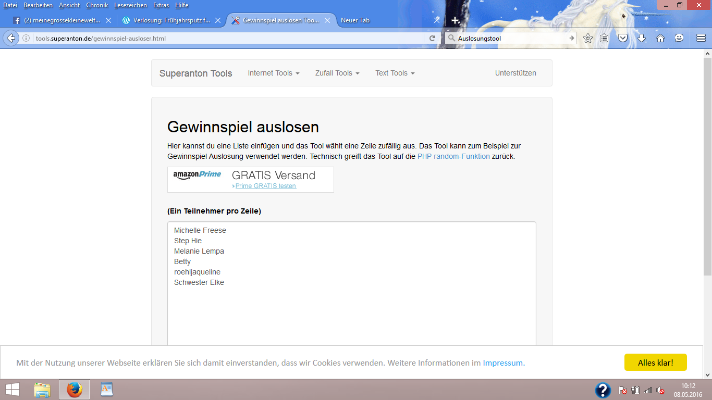Open the downloads arrow icon
712x400 pixels.
(642, 38)
